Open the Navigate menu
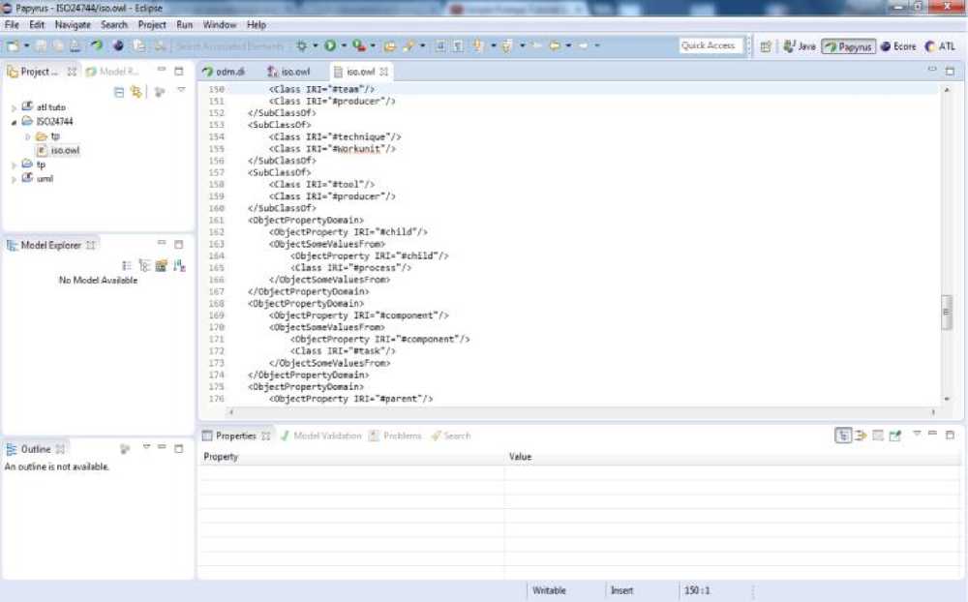968x602 pixels. pos(73,24)
